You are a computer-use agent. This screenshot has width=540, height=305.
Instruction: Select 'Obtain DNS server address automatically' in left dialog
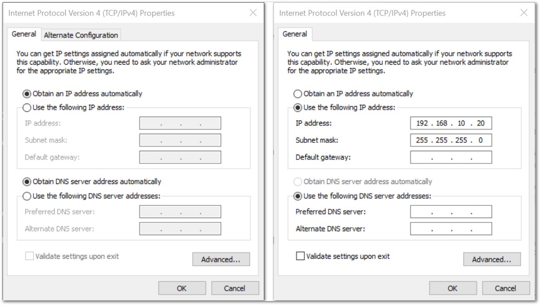click(x=92, y=182)
